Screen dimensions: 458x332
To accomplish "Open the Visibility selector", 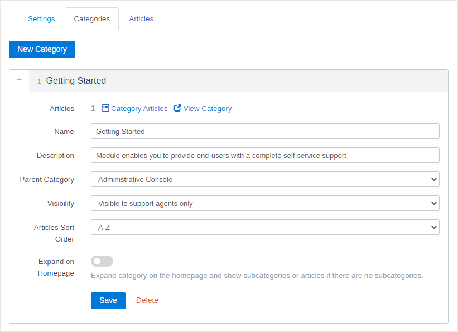I will [x=265, y=203].
